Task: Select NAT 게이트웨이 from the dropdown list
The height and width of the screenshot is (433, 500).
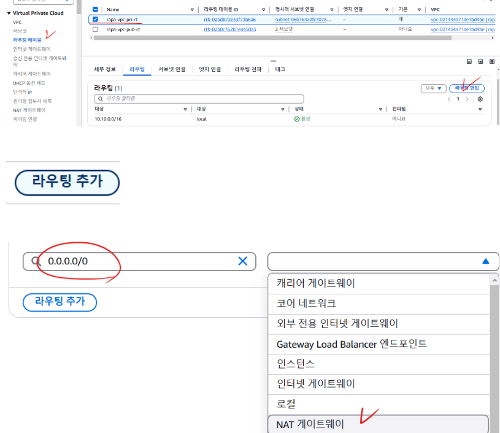Action: (x=379, y=424)
